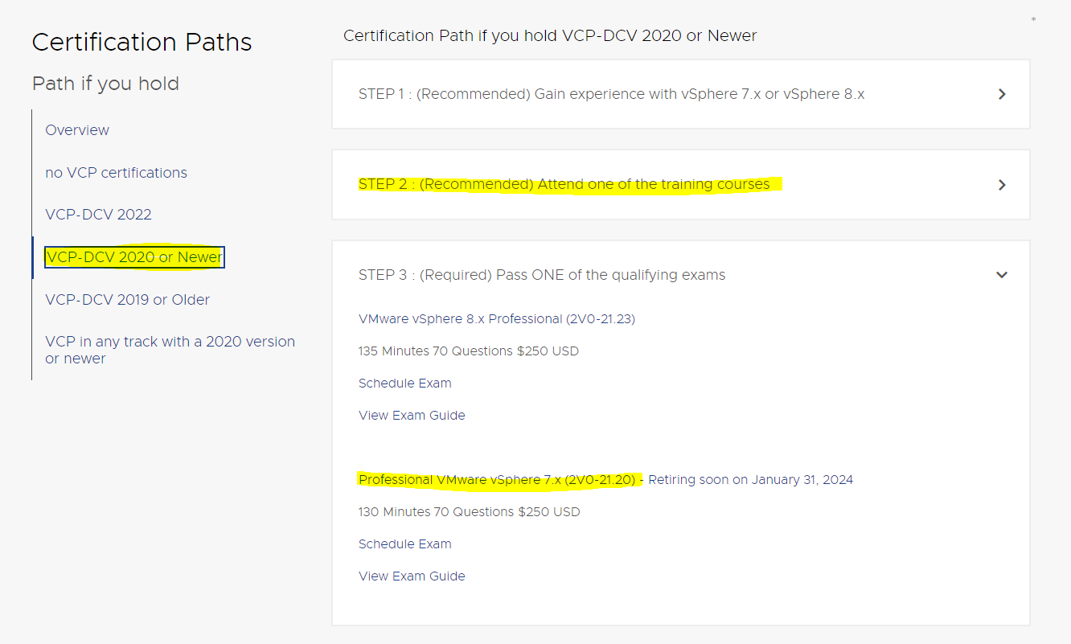
Task: Click the '130 Minutes 70 Questions $250 USD' text
Action: [469, 512]
